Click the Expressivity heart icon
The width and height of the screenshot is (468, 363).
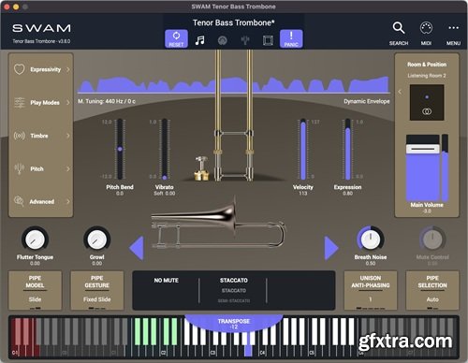[20, 69]
